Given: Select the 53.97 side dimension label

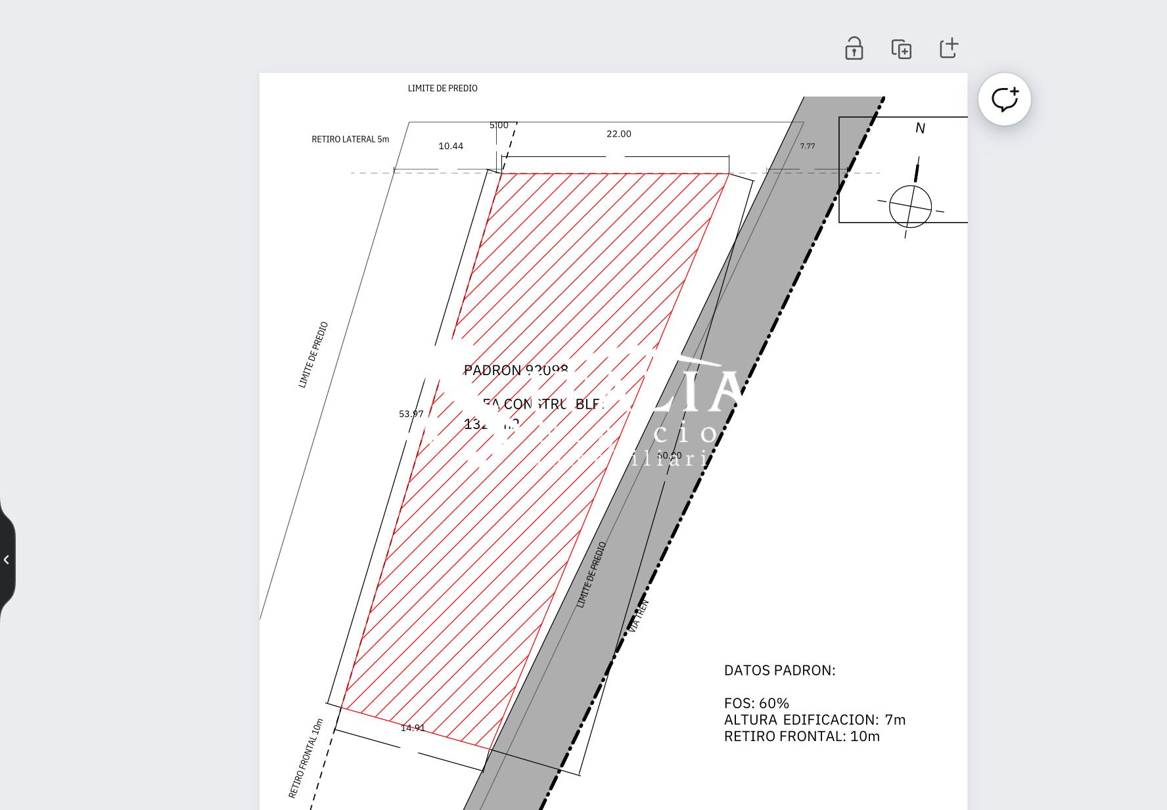Looking at the screenshot, I should tap(411, 414).
